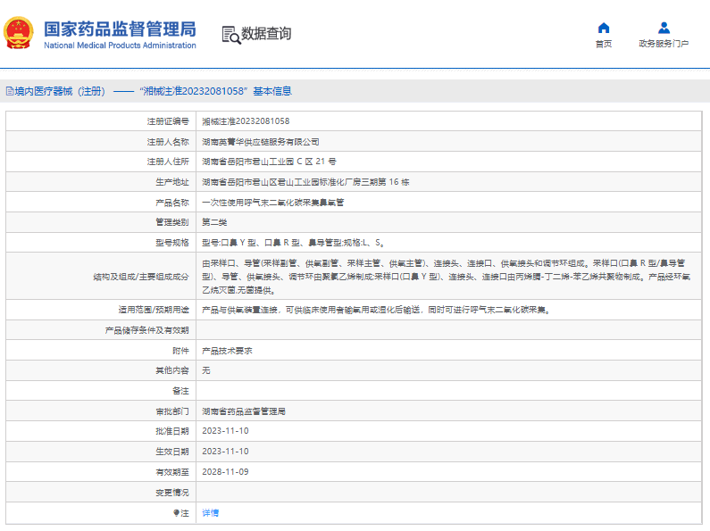
Task: Click the 生产地址 label cell
Action: (101, 182)
